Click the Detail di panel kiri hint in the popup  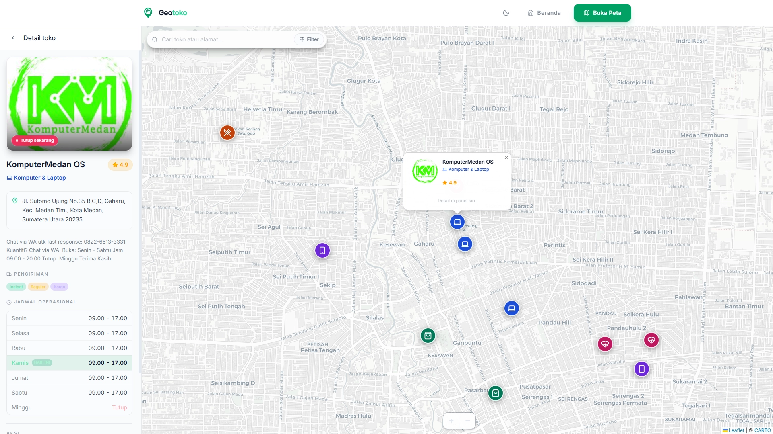pyautogui.click(x=456, y=201)
